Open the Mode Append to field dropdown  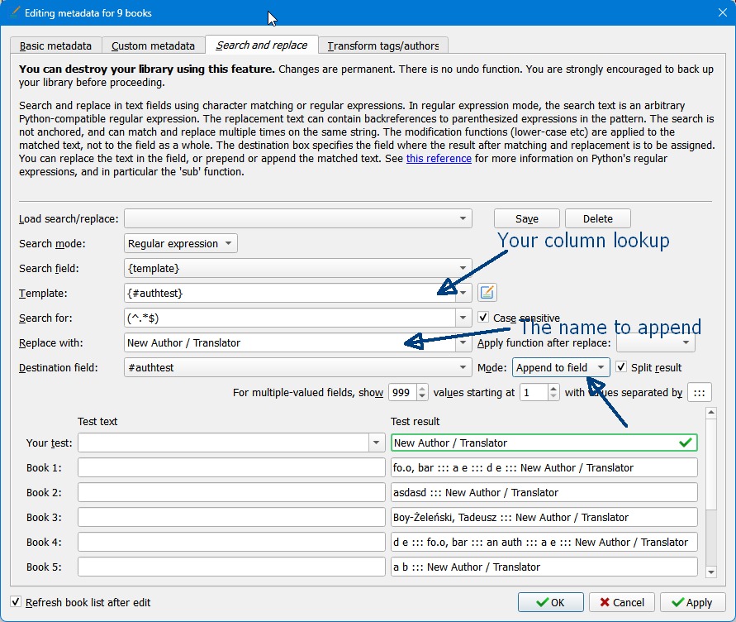pyautogui.click(x=561, y=367)
